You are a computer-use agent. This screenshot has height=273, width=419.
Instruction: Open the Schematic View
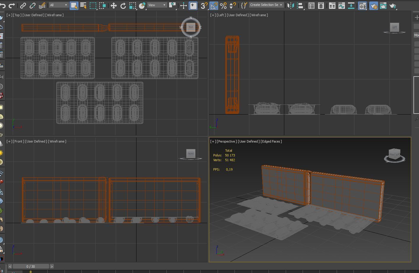351,5
